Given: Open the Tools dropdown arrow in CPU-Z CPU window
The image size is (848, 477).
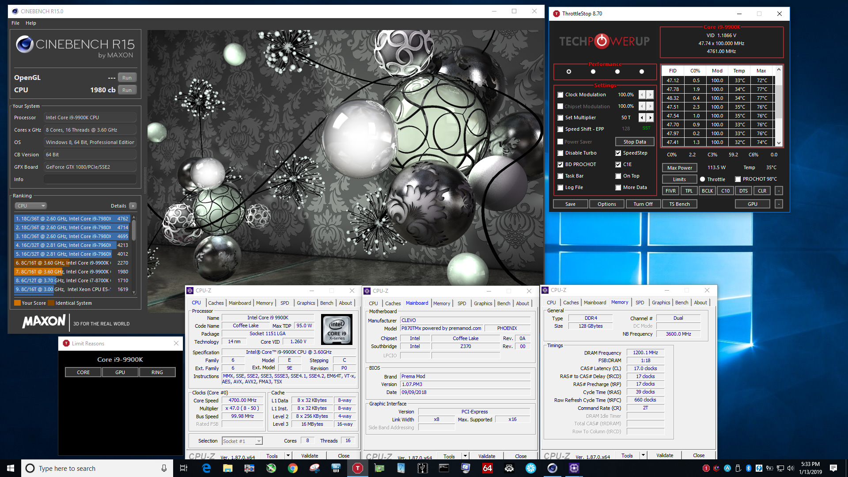Looking at the screenshot, I should click(x=288, y=456).
